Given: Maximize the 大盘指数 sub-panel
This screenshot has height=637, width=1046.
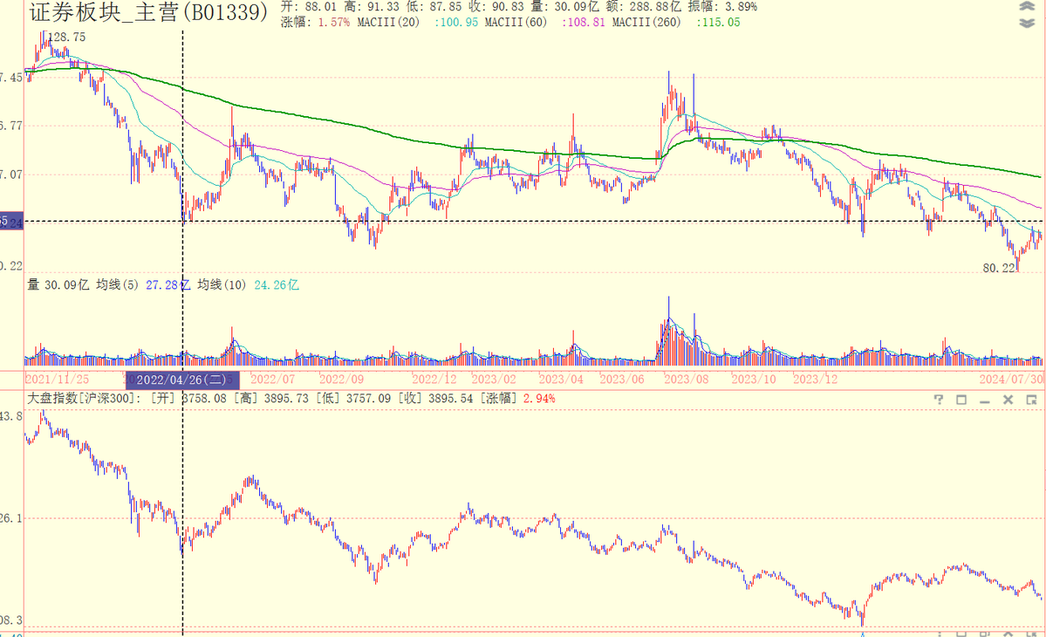Looking at the screenshot, I should tap(961, 400).
